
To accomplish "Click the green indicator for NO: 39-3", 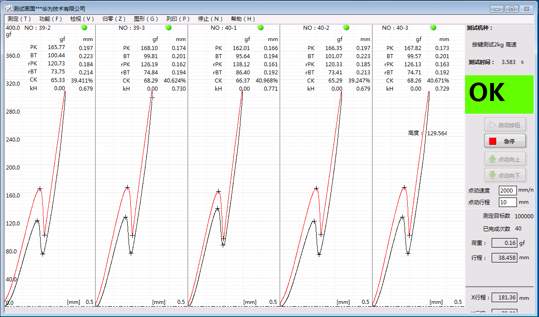I will coord(168,28).
